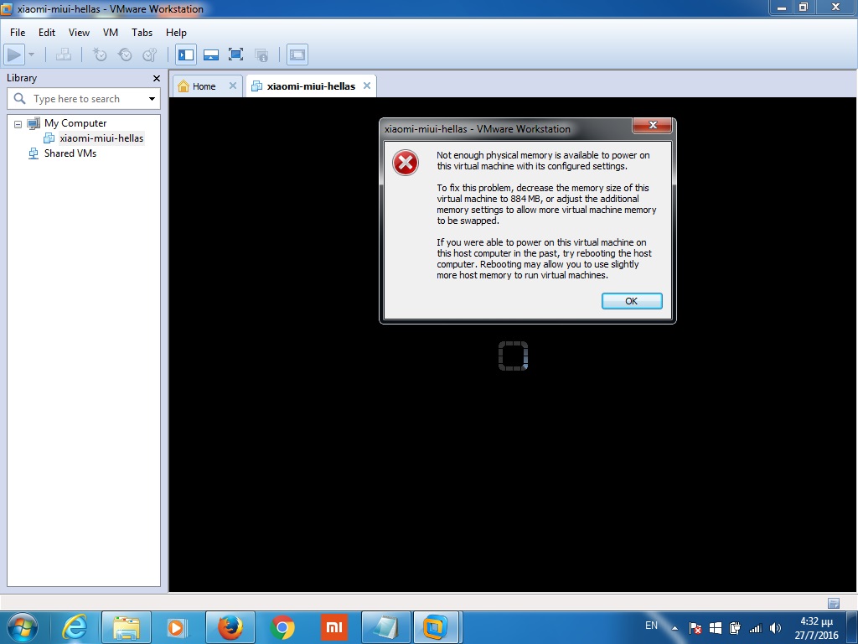
Task: Click the red error icon in dialog
Action: (x=406, y=163)
